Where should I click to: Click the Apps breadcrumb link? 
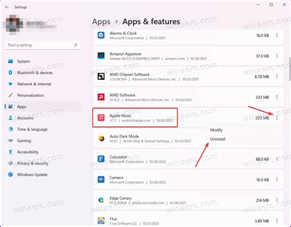[x=101, y=21]
